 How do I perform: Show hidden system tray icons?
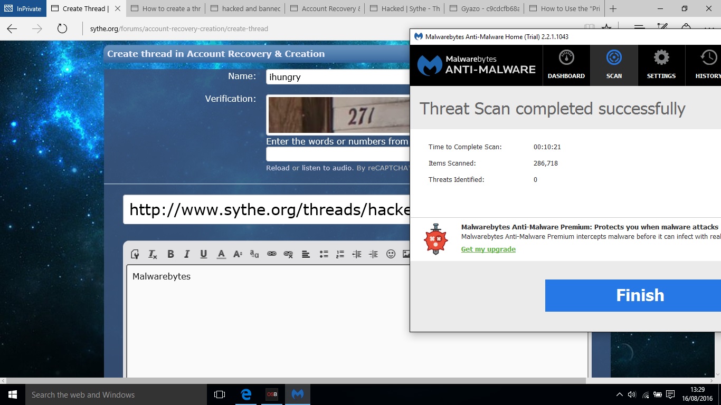click(x=620, y=394)
